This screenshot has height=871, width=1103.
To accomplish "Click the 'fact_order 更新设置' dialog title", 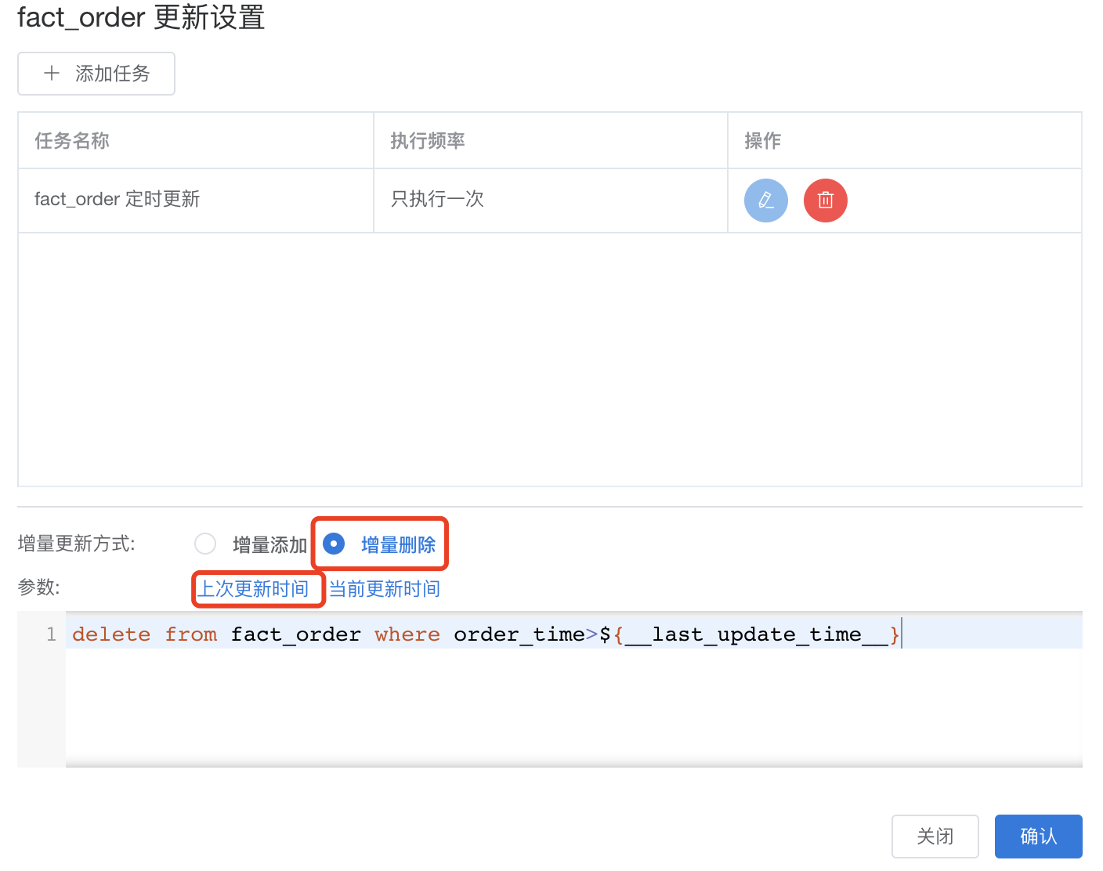I will click(x=141, y=17).
